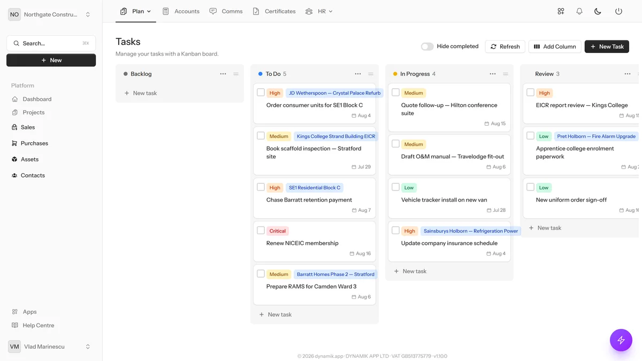Open the apps grid icon in header
Screen dimensions: 642x361
tap(561, 11)
